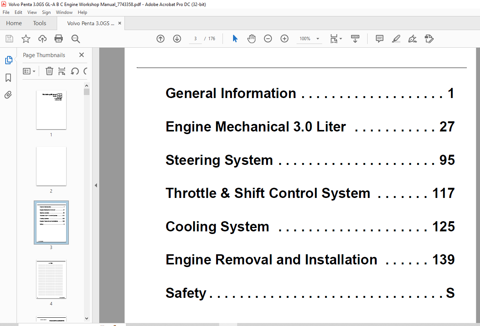Delete selected pages with the trash icon
This screenshot has width=480, height=326.
pyautogui.click(x=49, y=71)
